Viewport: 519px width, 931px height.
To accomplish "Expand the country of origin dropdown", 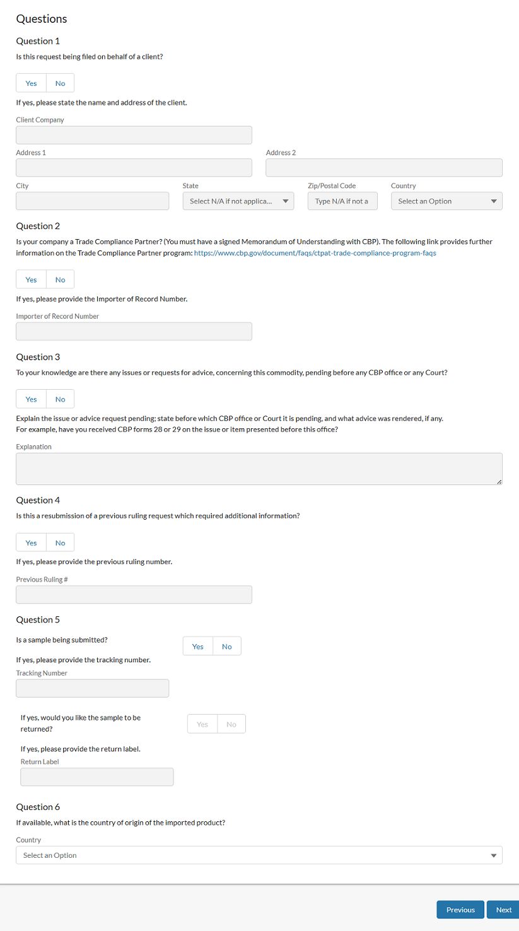I will click(x=259, y=855).
